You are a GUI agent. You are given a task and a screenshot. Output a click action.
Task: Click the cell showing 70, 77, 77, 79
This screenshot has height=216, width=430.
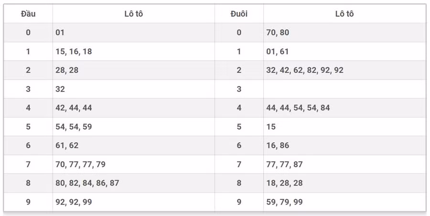pyautogui.click(x=80, y=164)
